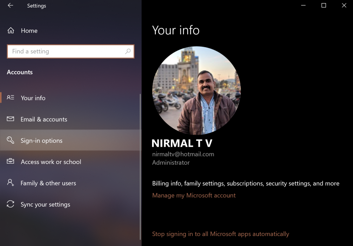Click the search magnifier icon
353x246 pixels.
coord(128,51)
